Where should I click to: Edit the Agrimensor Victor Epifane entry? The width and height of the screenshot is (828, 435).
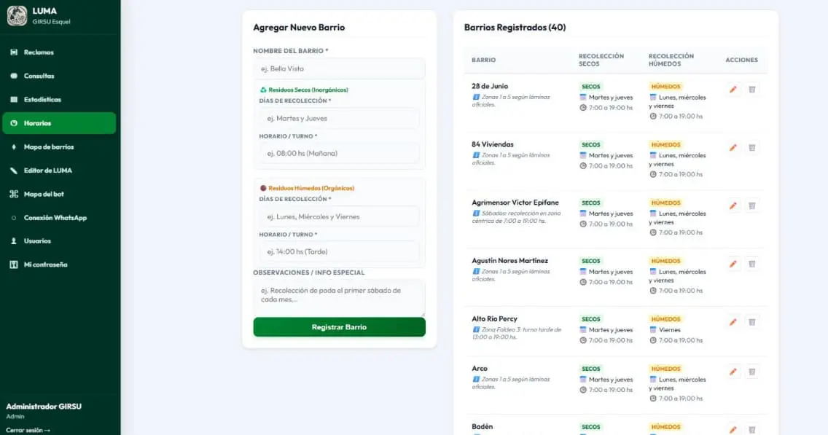click(733, 206)
